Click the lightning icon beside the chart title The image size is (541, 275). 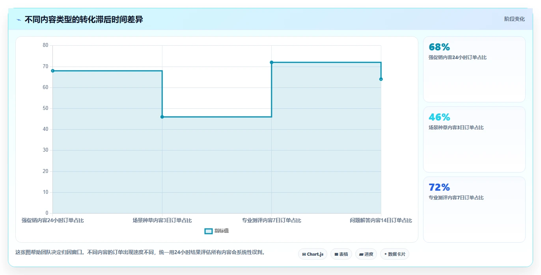click(19, 19)
